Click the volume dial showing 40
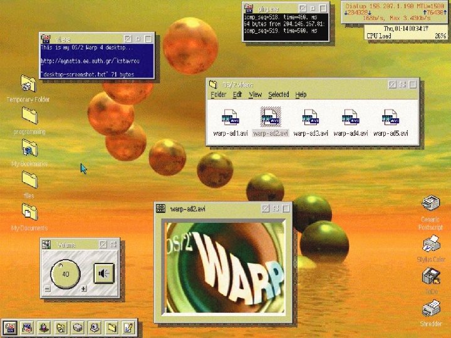Image resolution: width=451 pixels, height=338 pixels. 65,274
